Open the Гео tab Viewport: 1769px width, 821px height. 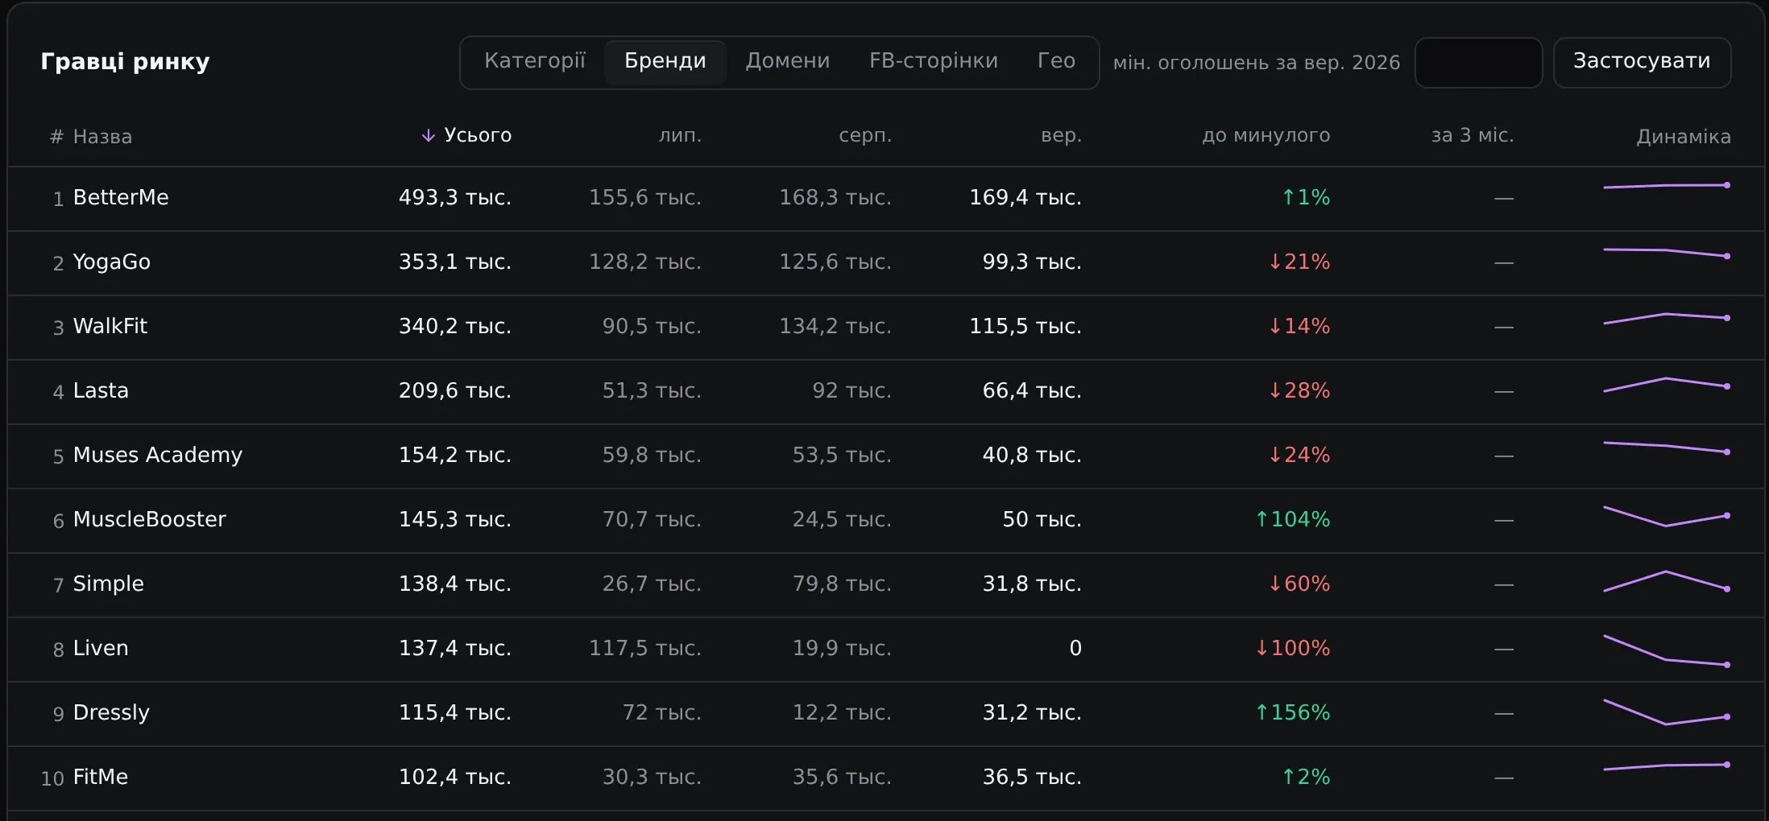click(1056, 62)
